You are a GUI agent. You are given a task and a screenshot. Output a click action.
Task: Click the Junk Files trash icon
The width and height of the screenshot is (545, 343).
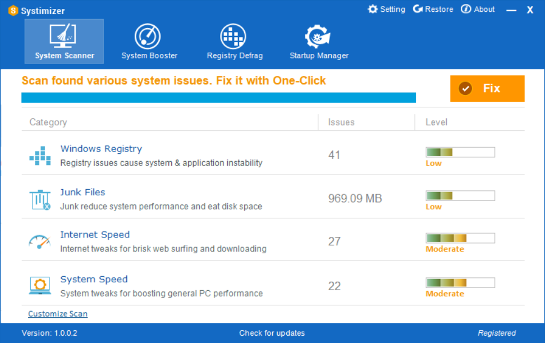point(40,199)
